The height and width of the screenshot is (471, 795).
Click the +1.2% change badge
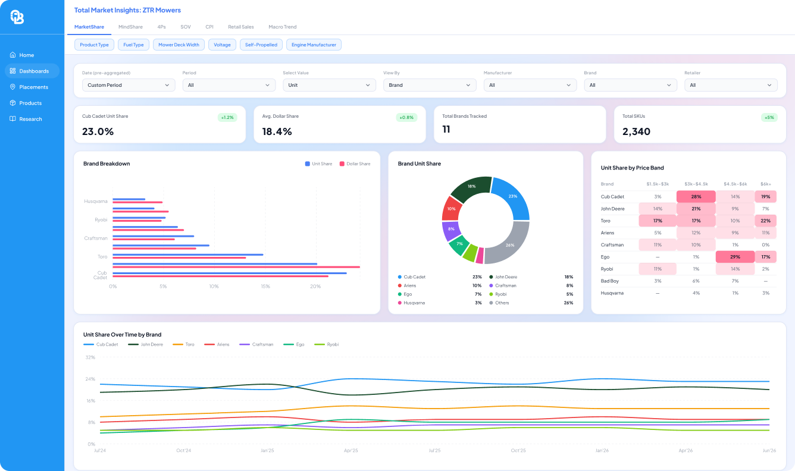pyautogui.click(x=227, y=117)
